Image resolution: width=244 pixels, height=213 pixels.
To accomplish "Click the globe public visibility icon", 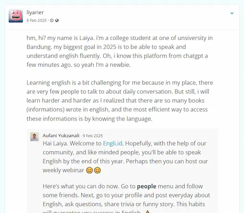I will coord(57,20).
